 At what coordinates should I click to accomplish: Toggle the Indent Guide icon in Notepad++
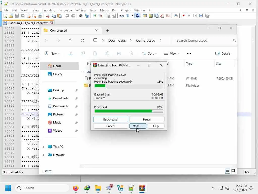[x=137, y=16]
